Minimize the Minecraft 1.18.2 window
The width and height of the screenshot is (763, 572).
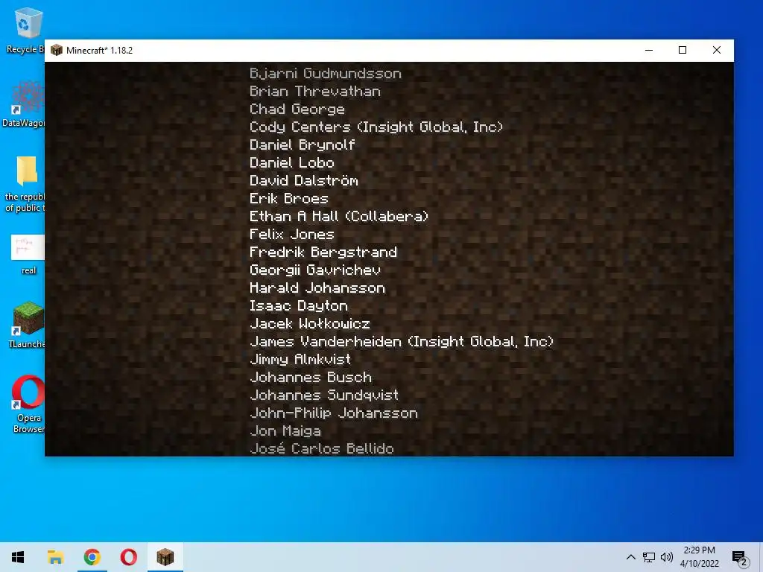(649, 50)
